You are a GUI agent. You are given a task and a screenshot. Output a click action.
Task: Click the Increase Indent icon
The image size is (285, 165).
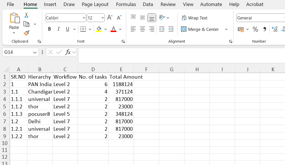click(x=171, y=29)
